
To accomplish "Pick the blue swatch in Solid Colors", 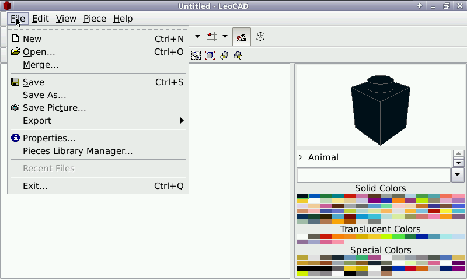I will pyautogui.click(x=315, y=197).
